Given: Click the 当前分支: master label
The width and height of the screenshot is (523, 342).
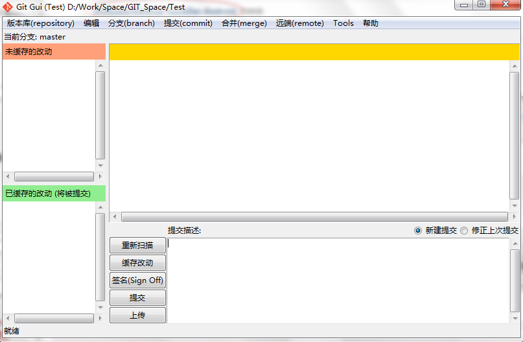Looking at the screenshot, I should tap(35, 37).
